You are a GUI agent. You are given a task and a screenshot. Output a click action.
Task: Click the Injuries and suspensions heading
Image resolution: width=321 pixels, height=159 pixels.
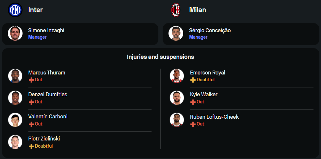(x=160, y=57)
